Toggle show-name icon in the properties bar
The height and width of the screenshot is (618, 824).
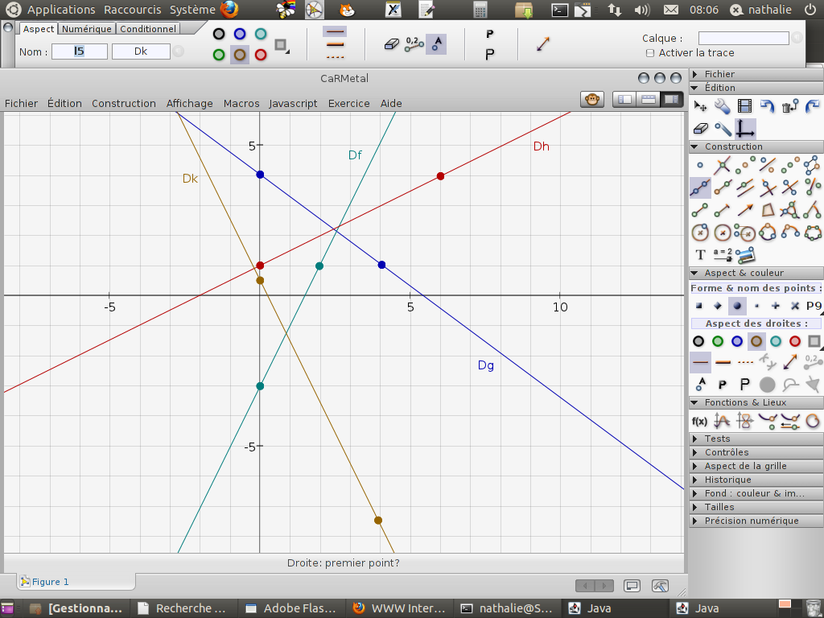coord(436,44)
